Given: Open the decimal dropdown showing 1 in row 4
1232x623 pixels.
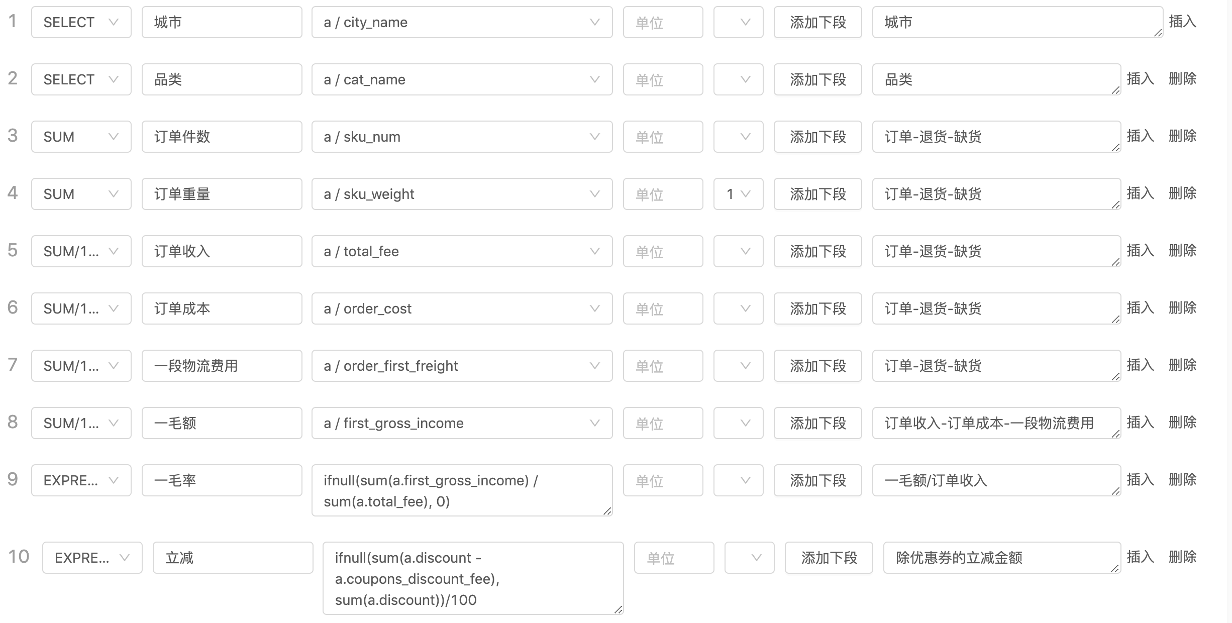Looking at the screenshot, I should [738, 194].
